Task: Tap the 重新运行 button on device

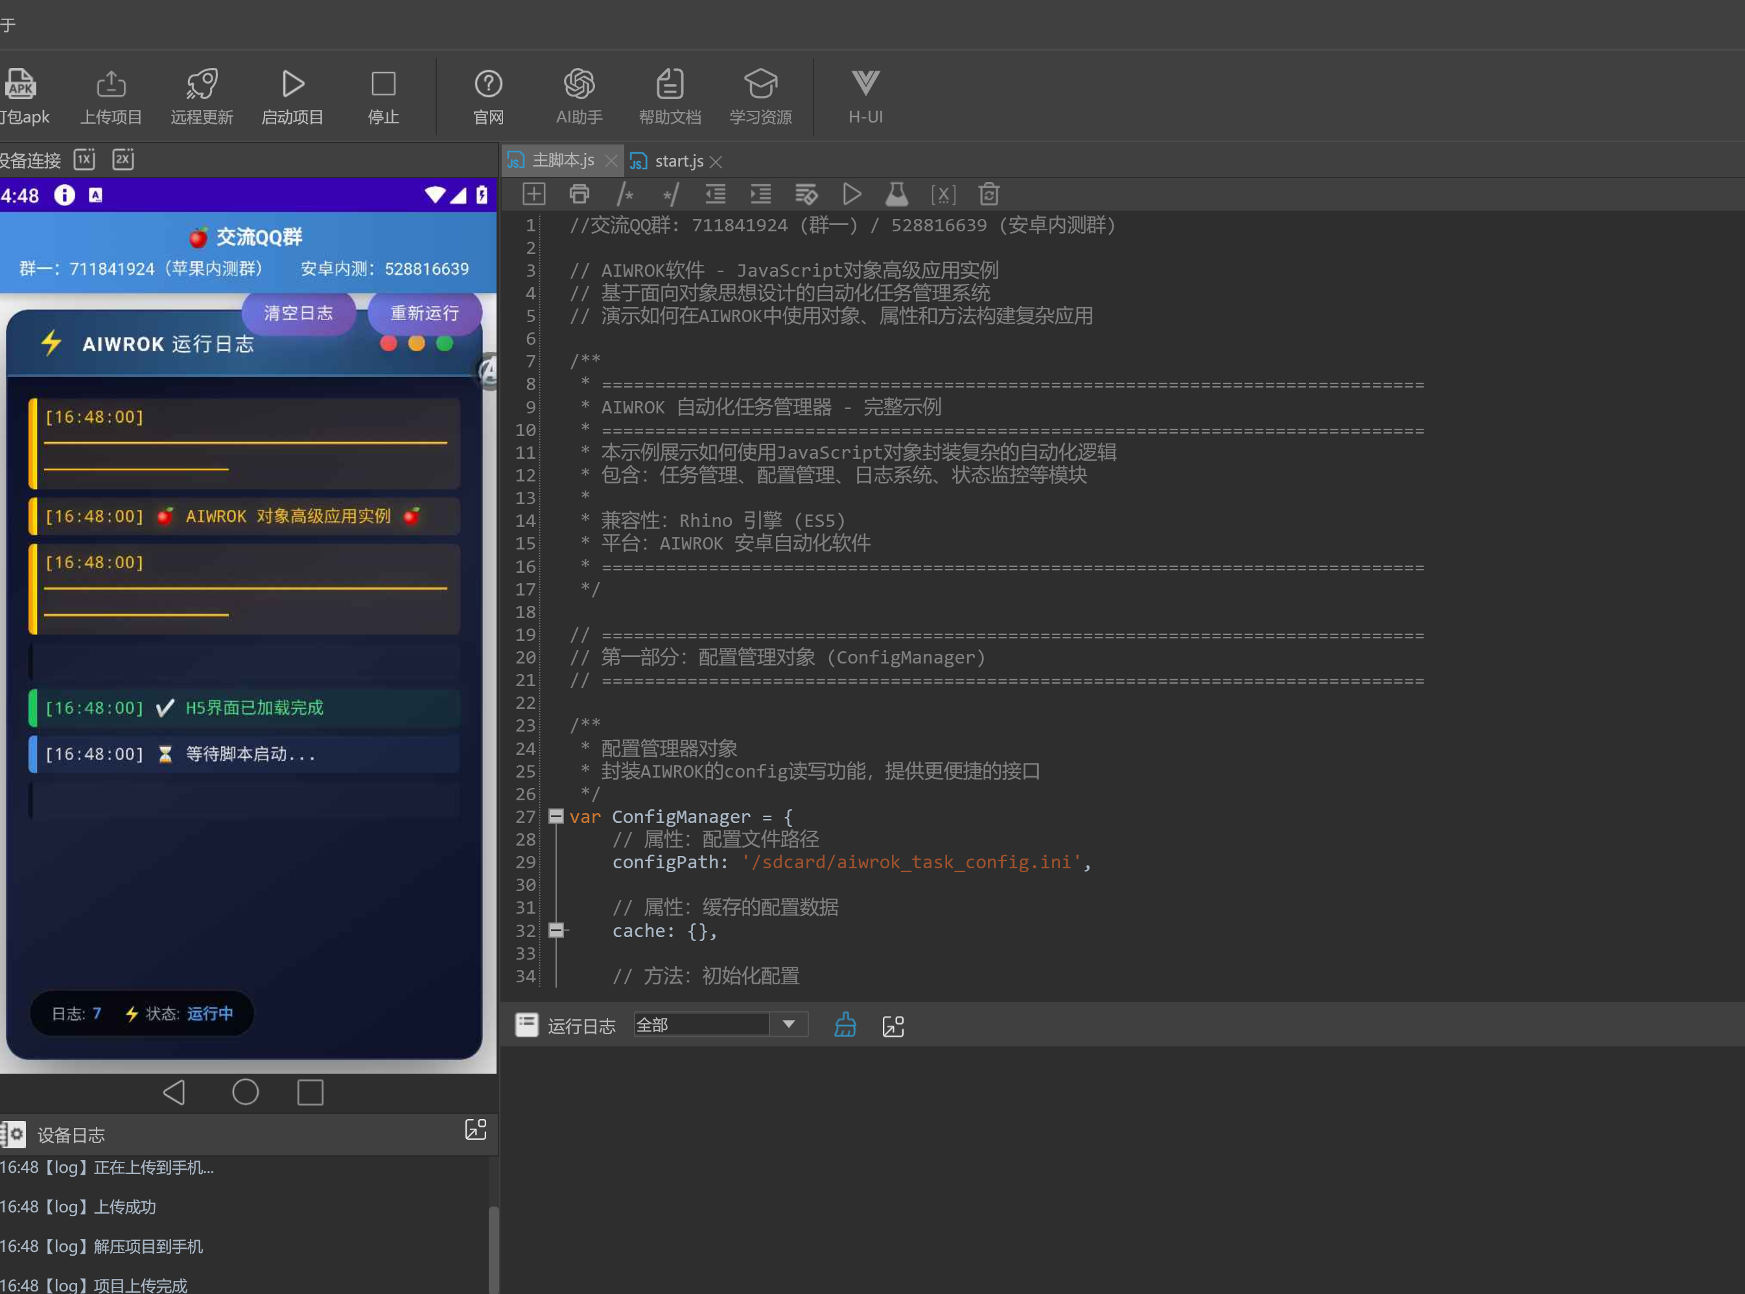Action: coord(425,314)
